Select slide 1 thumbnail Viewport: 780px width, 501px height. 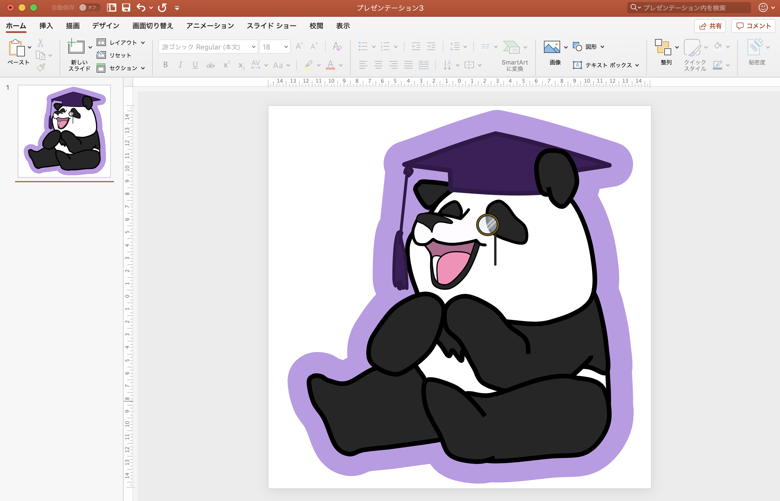64,131
